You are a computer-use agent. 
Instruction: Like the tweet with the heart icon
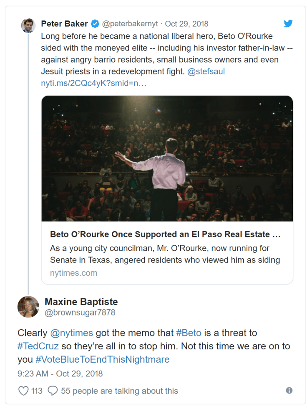(x=23, y=391)
